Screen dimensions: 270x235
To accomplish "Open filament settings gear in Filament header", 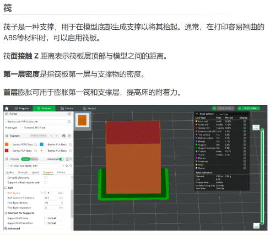I will pyautogui.click(x=69, y=136).
